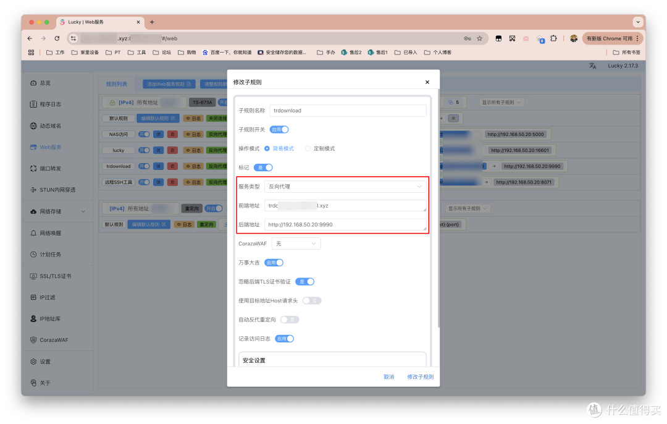Click the page translate icon beside Lucky version
This screenshot has height=424, width=667.
(592, 66)
